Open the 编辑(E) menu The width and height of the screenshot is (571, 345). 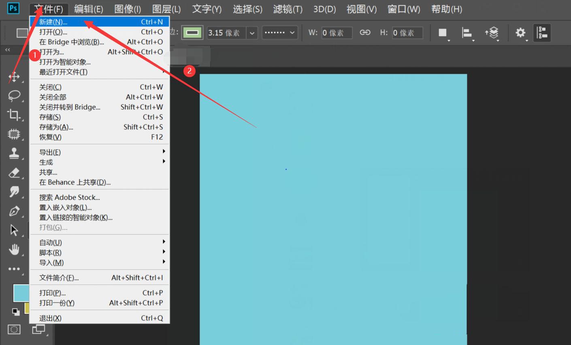click(x=88, y=9)
